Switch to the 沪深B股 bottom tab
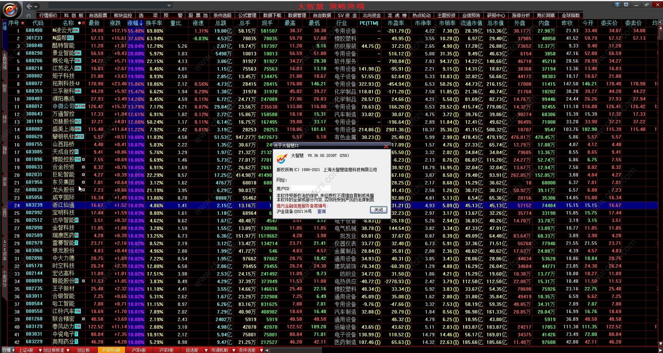 coord(166,350)
